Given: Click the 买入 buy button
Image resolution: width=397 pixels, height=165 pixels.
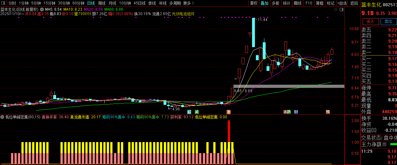Looking at the screenshot, I should tap(370, 21).
